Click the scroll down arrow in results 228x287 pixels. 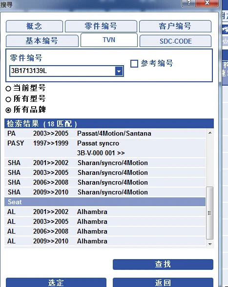[x=210, y=244]
